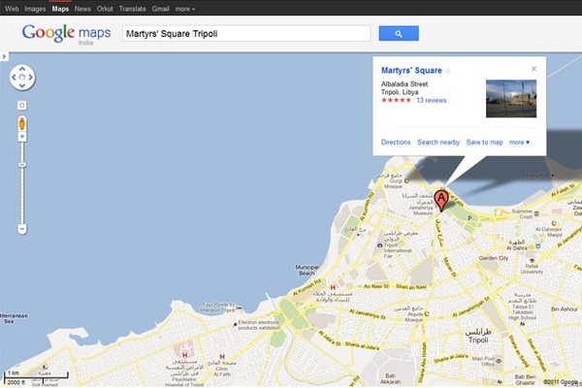Click red map marker A
The image size is (582, 388).
(441, 200)
